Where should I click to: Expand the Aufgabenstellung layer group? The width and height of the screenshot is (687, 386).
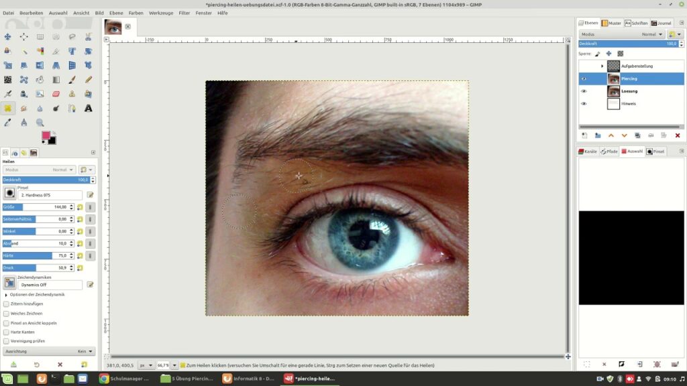[602, 66]
